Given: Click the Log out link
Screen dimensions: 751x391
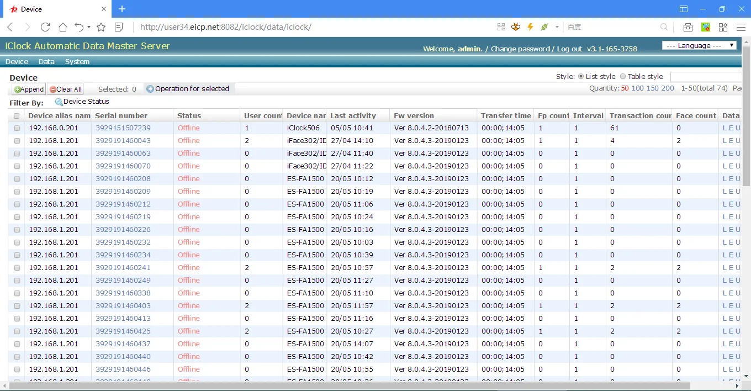Looking at the screenshot, I should coord(569,49).
